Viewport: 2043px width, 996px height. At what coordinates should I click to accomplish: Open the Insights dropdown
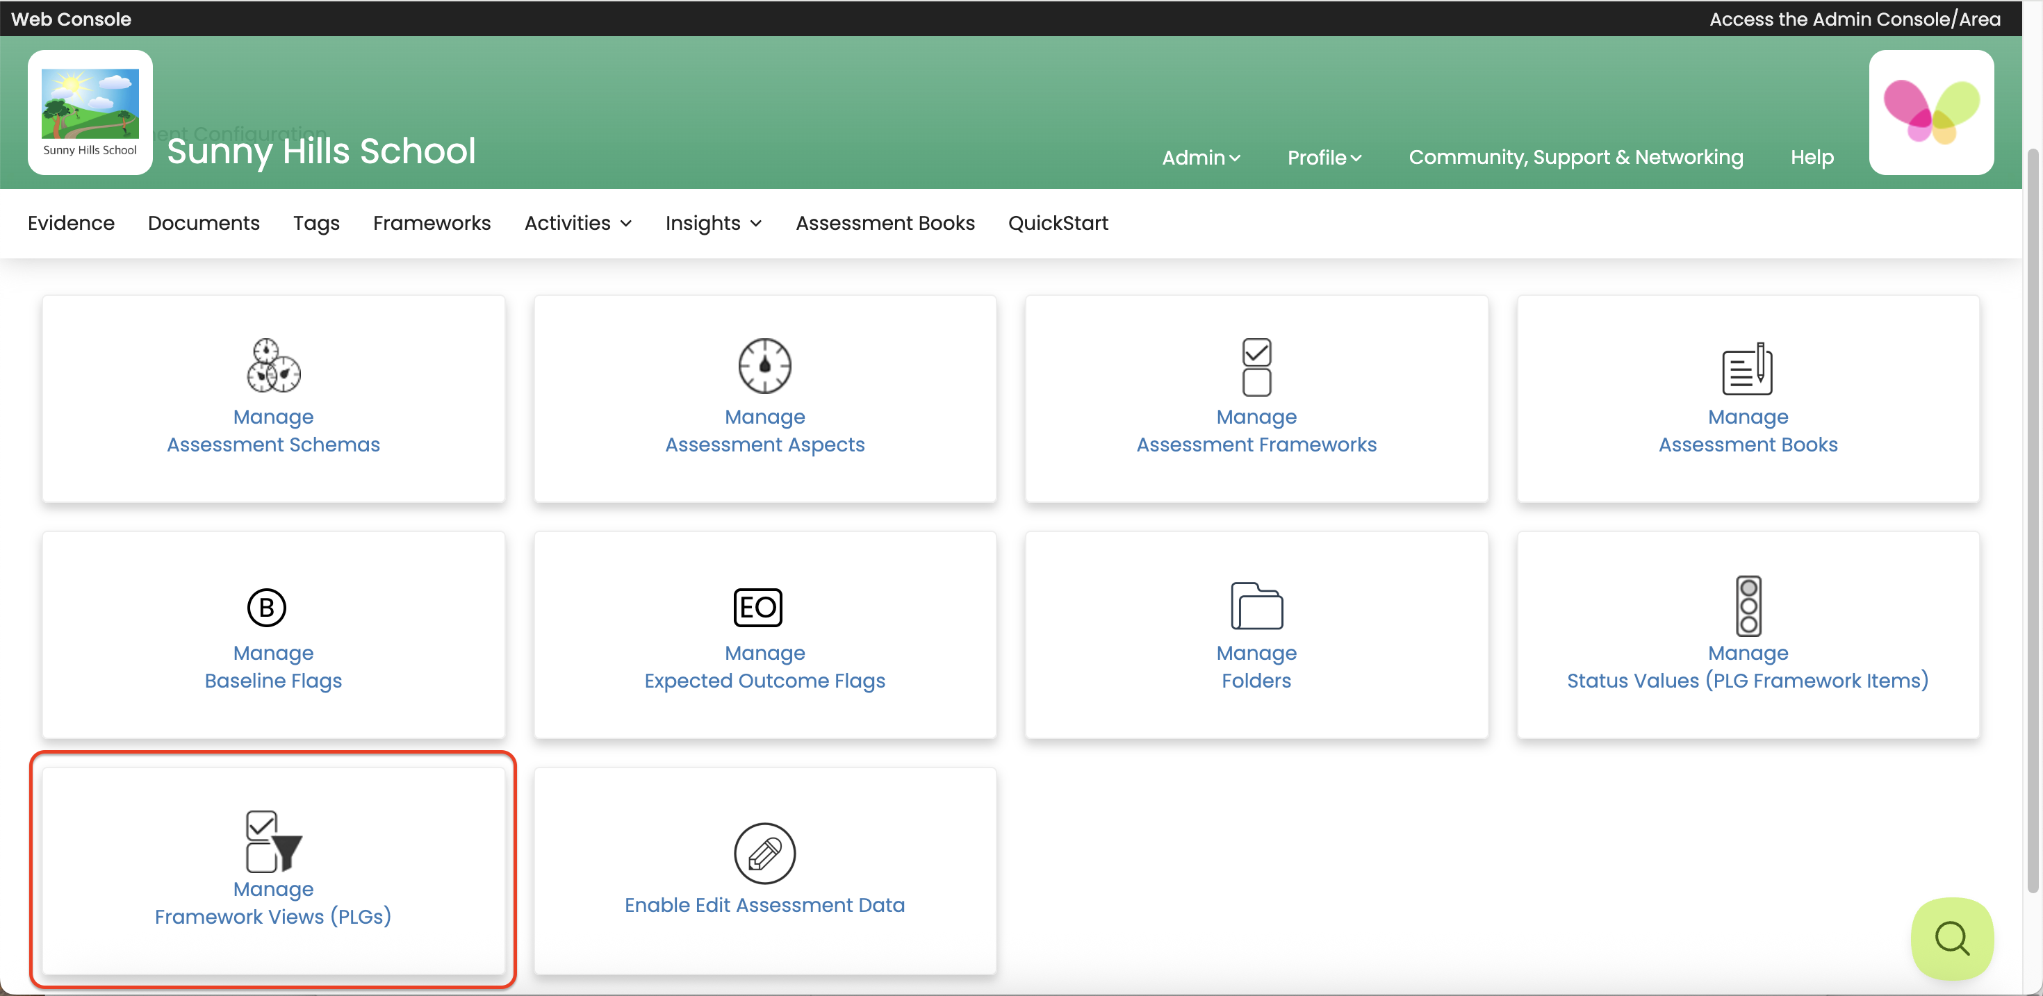[713, 224]
